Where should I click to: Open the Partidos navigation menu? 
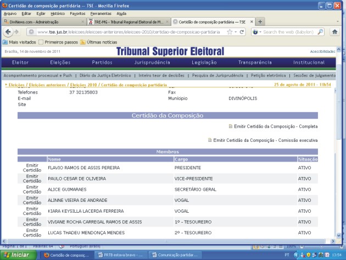pyautogui.click(x=102, y=63)
